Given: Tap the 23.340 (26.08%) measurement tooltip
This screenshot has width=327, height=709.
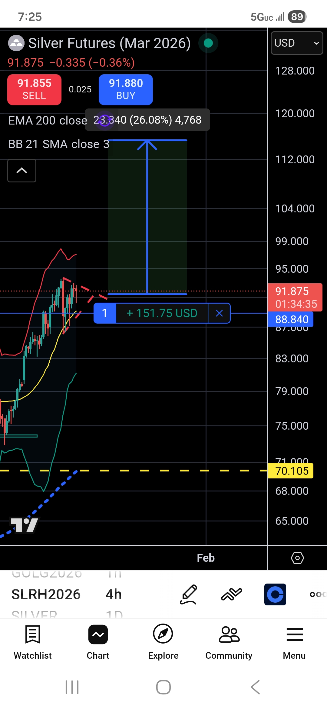Looking at the screenshot, I should click(147, 120).
